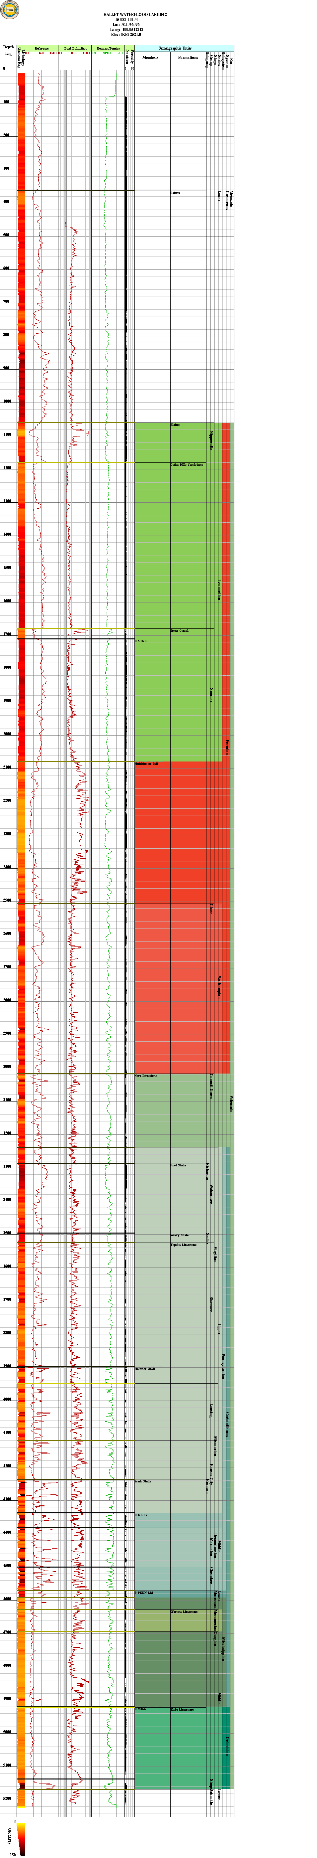Screen dimensions: 317x1858
Task: Click the 'Reference' track header
Action: click(x=42, y=48)
